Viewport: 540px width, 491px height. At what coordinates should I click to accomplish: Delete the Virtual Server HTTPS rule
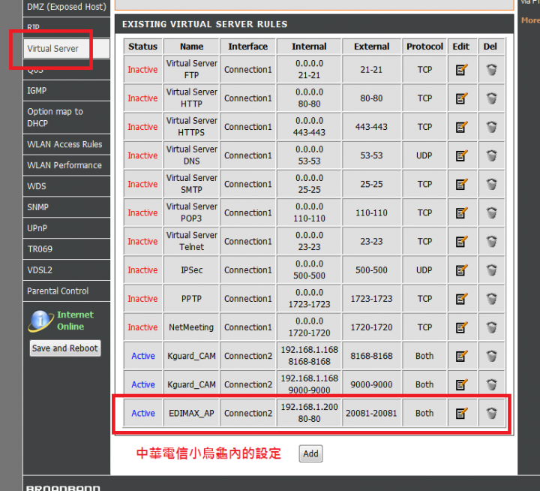coord(491,127)
